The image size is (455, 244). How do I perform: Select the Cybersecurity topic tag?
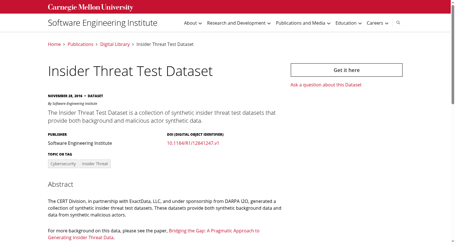[63, 164]
